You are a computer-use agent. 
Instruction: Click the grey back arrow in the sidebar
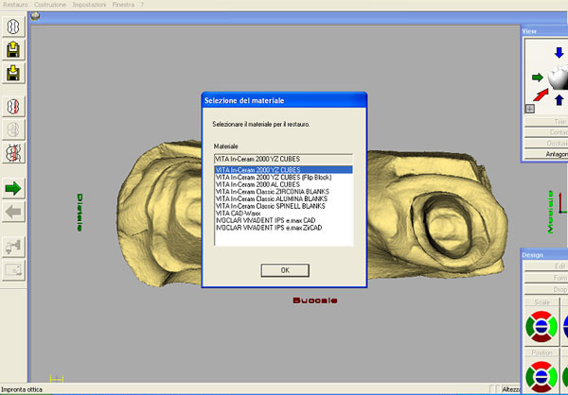point(13,212)
